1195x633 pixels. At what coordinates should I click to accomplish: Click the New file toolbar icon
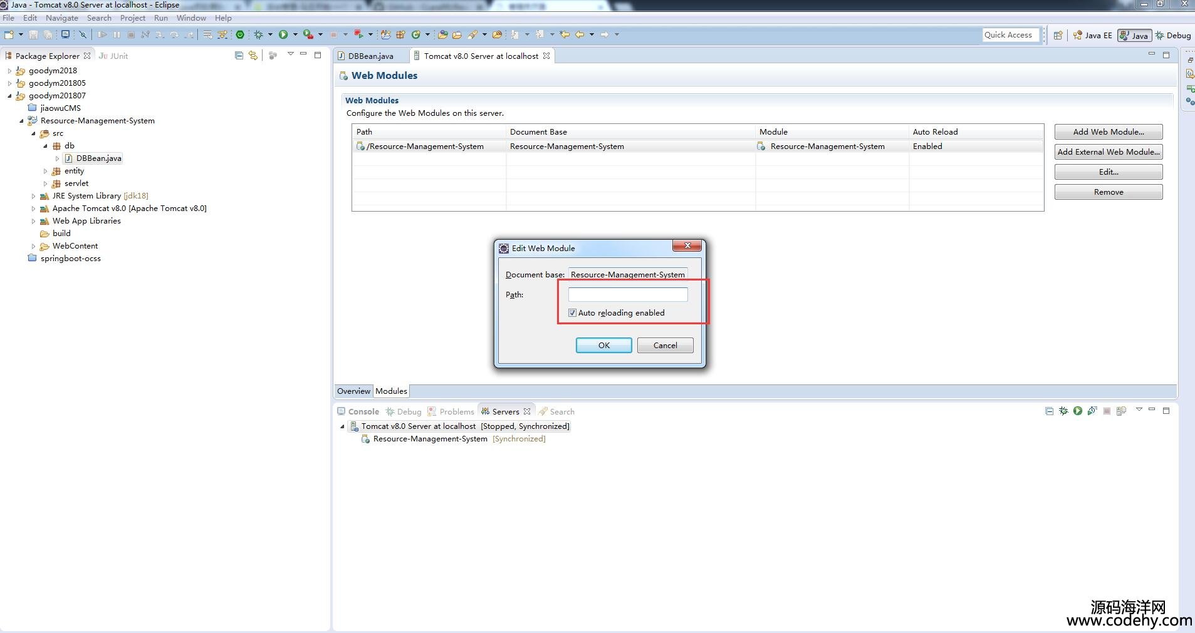point(9,34)
